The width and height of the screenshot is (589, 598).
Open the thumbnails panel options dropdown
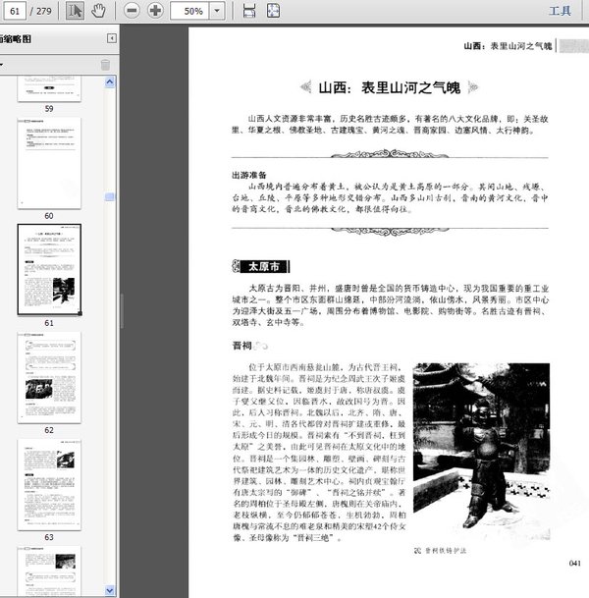2,65
